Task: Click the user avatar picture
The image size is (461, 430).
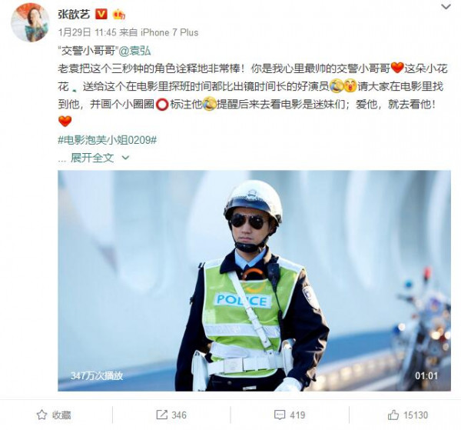Action: (30, 22)
